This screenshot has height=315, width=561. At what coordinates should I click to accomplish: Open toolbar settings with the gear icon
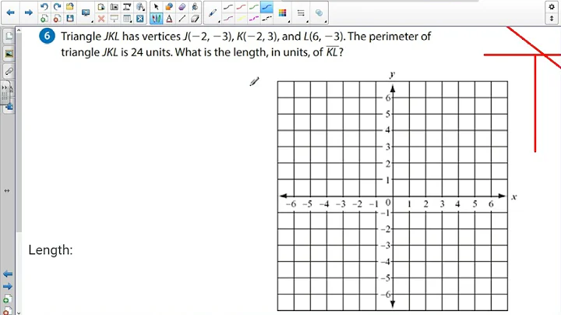[x=552, y=7]
